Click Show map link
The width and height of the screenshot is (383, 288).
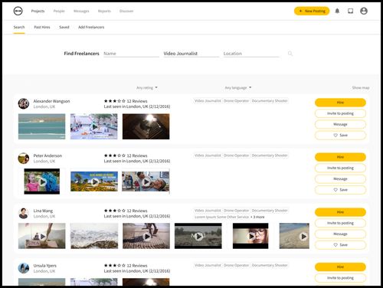361,87
